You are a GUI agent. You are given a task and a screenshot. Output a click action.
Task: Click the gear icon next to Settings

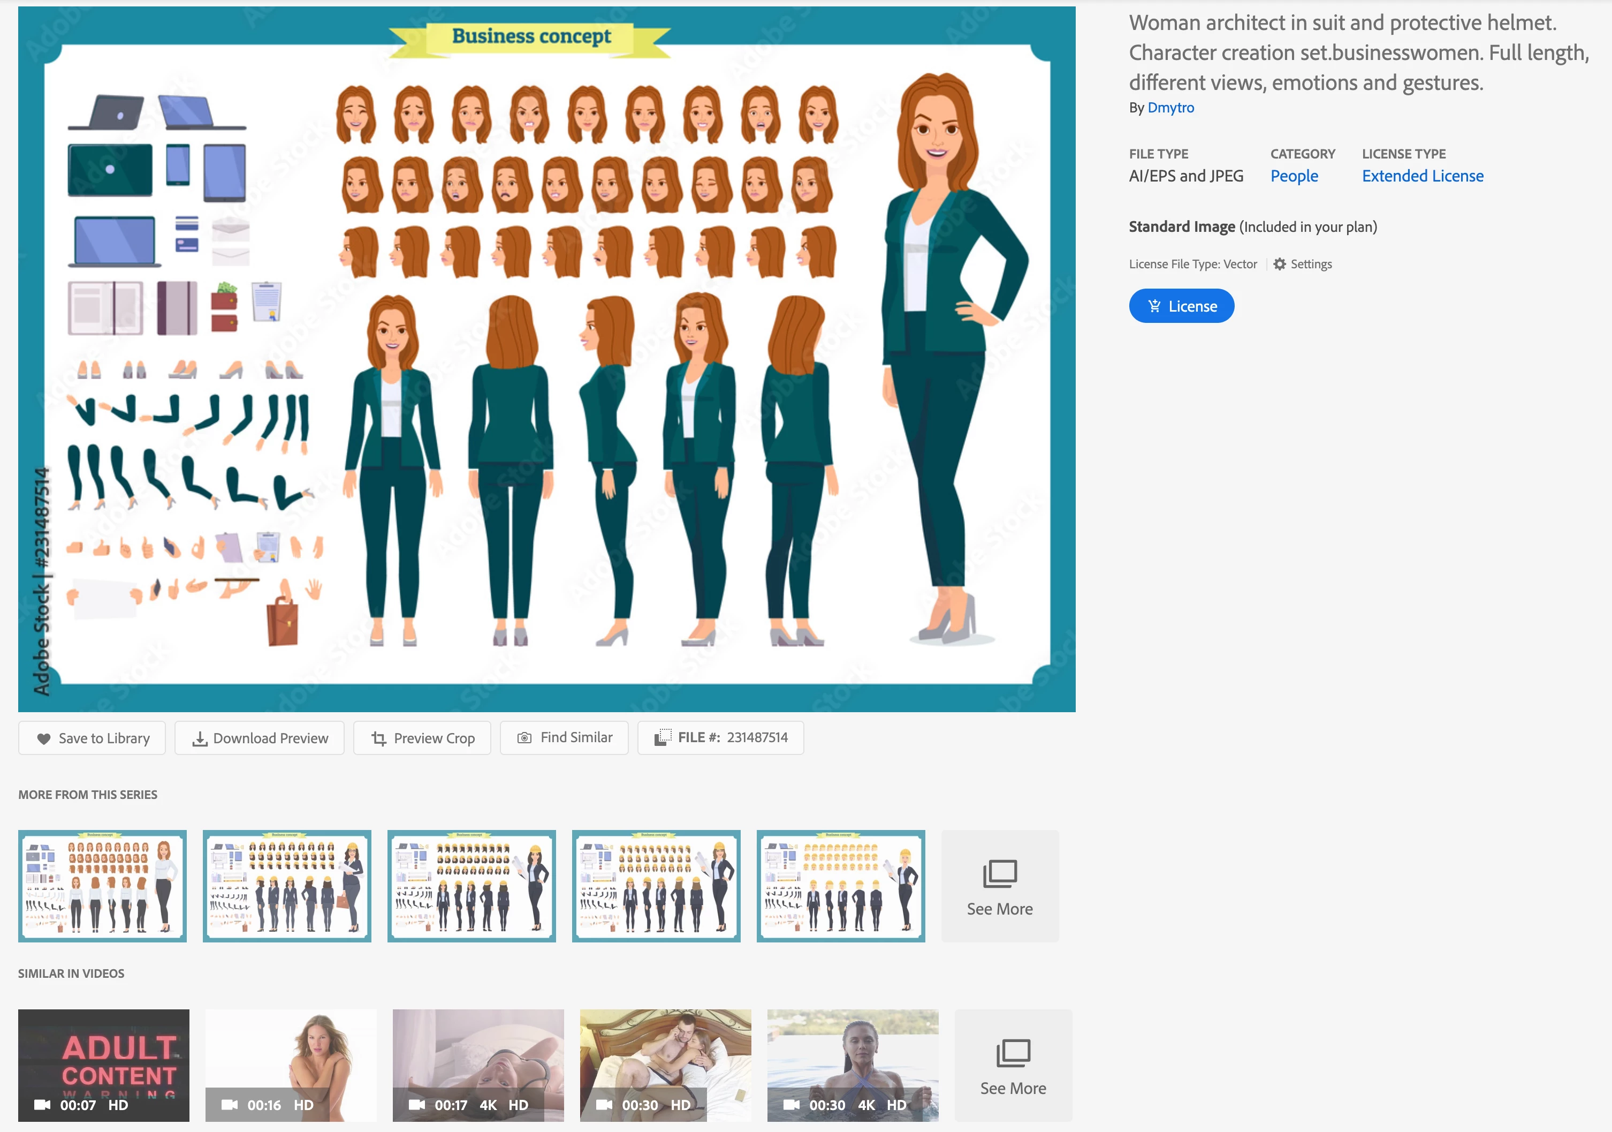click(1279, 264)
